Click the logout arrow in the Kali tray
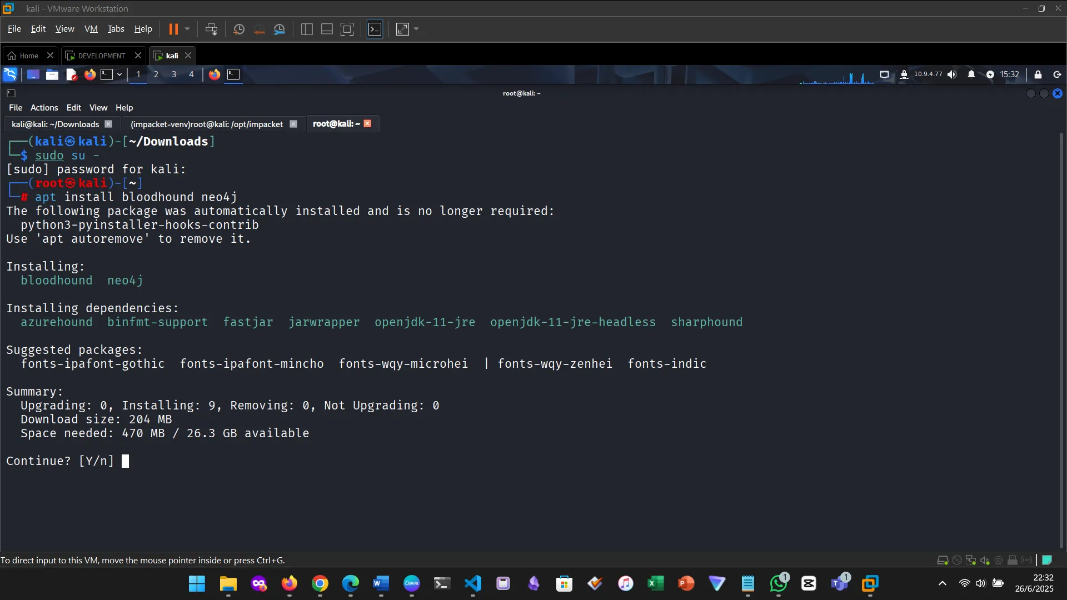This screenshot has height=600, width=1067. pos(1056,74)
